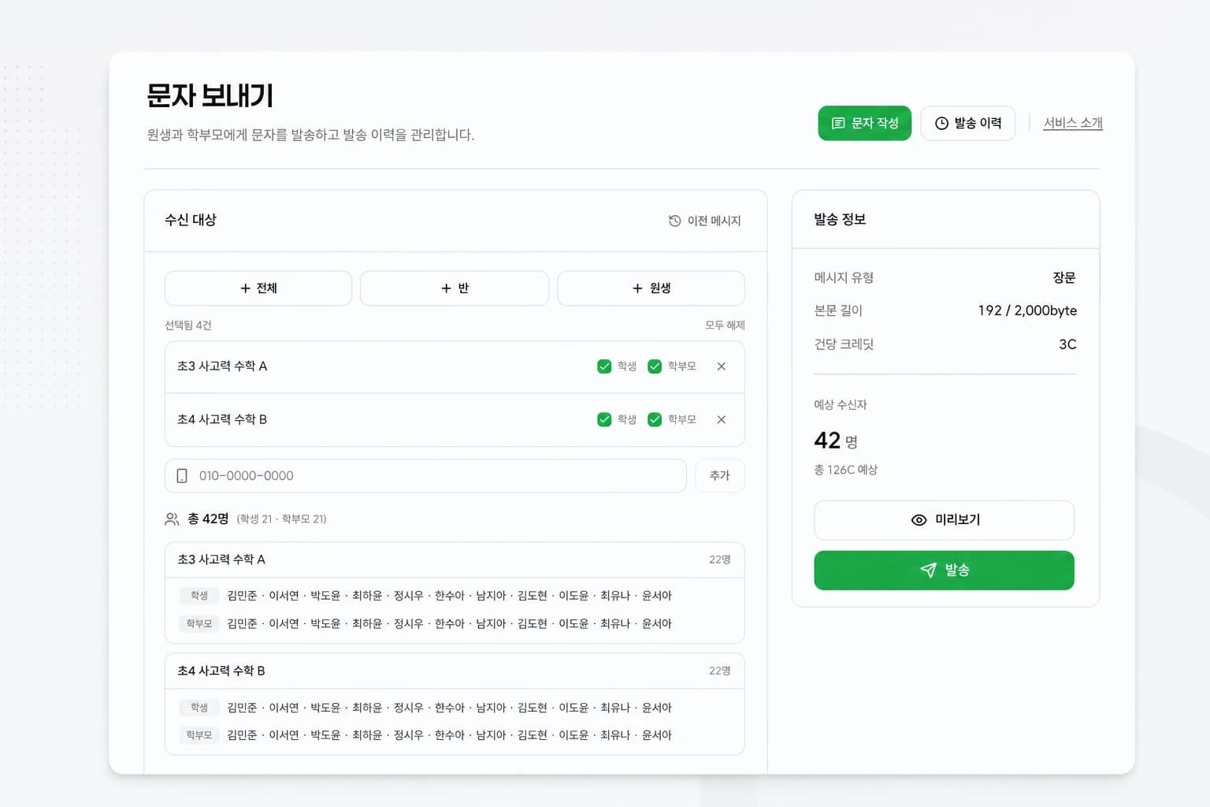Image resolution: width=1210 pixels, height=807 pixels.
Task: Click the 문자 보내기 page title
Action: pos(210,95)
